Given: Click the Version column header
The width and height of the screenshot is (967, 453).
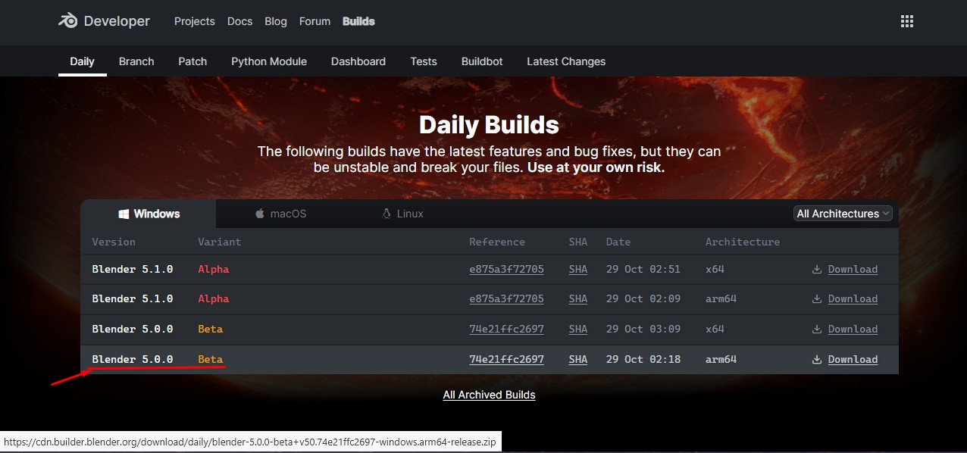Looking at the screenshot, I should [x=114, y=242].
